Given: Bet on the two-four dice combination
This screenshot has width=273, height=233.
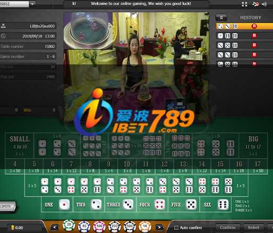Looking at the screenshot, I should [123, 185].
